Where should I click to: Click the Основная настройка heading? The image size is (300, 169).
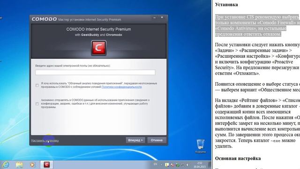(238, 159)
